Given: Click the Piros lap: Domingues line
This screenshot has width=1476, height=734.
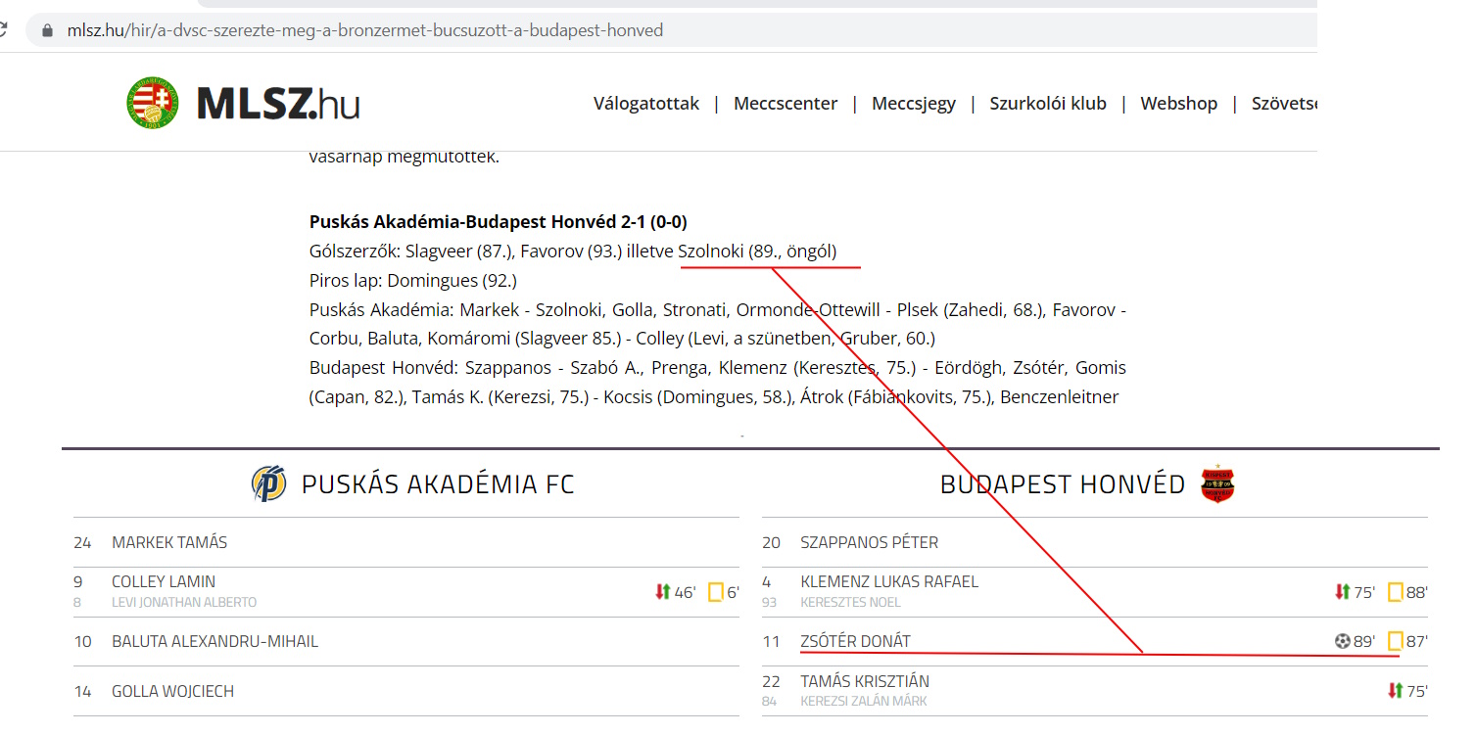Looking at the screenshot, I should [x=413, y=281].
